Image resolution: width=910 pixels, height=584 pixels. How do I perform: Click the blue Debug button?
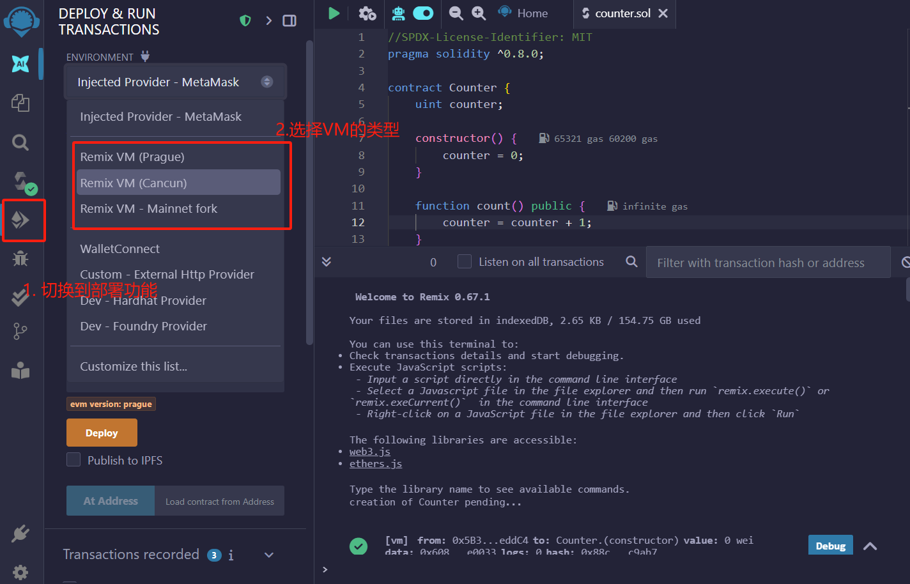pyautogui.click(x=830, y=545)
